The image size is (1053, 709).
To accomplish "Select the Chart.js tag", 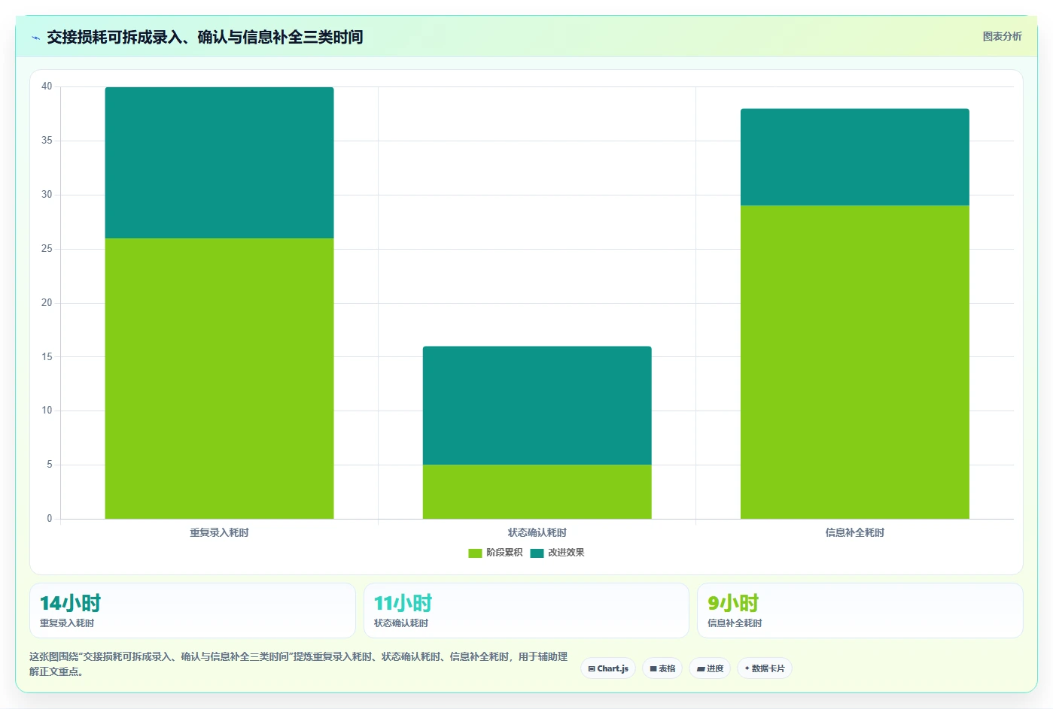I will click(x=608, y=668).
